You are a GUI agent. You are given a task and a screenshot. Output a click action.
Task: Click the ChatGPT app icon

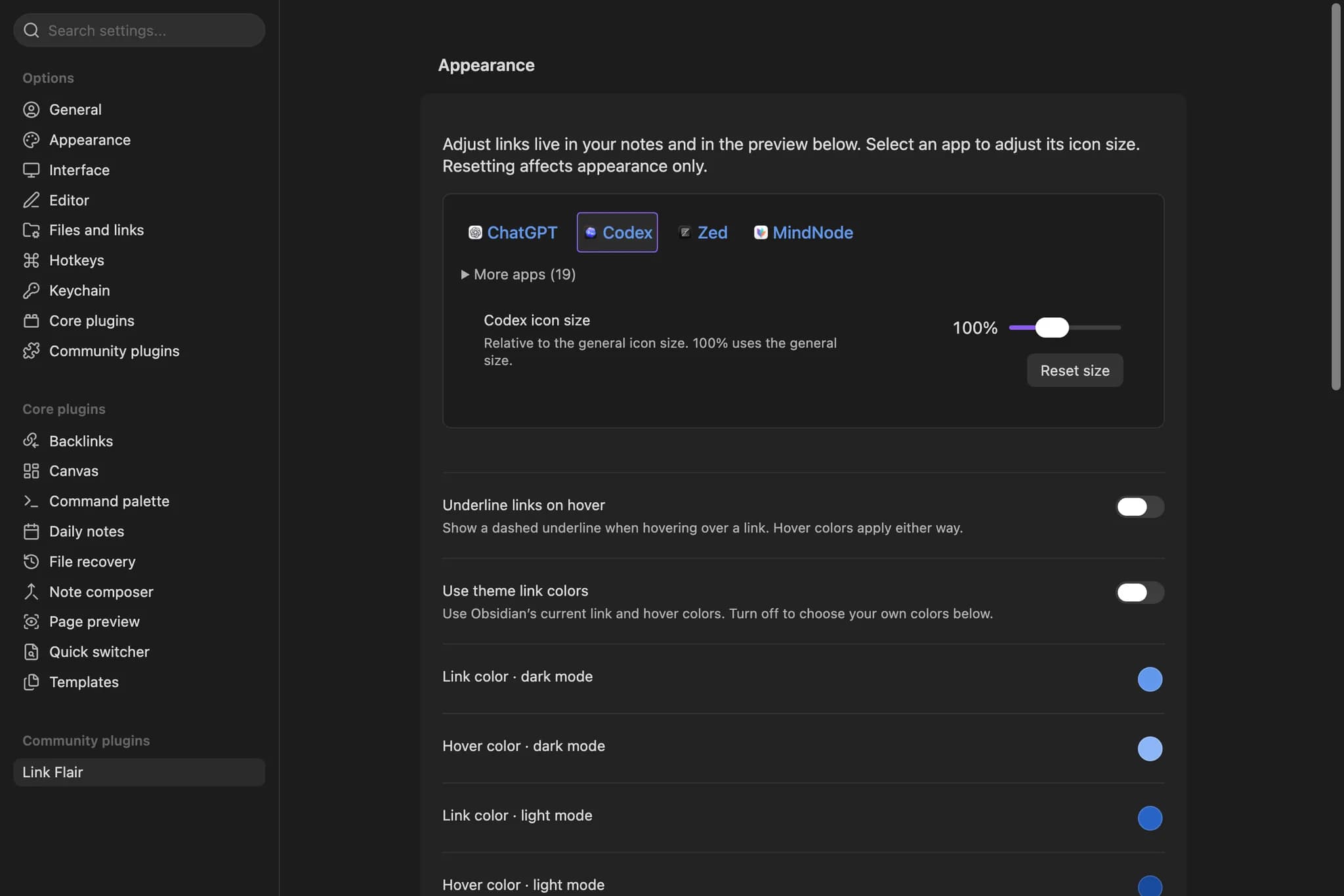pos(475,232)
